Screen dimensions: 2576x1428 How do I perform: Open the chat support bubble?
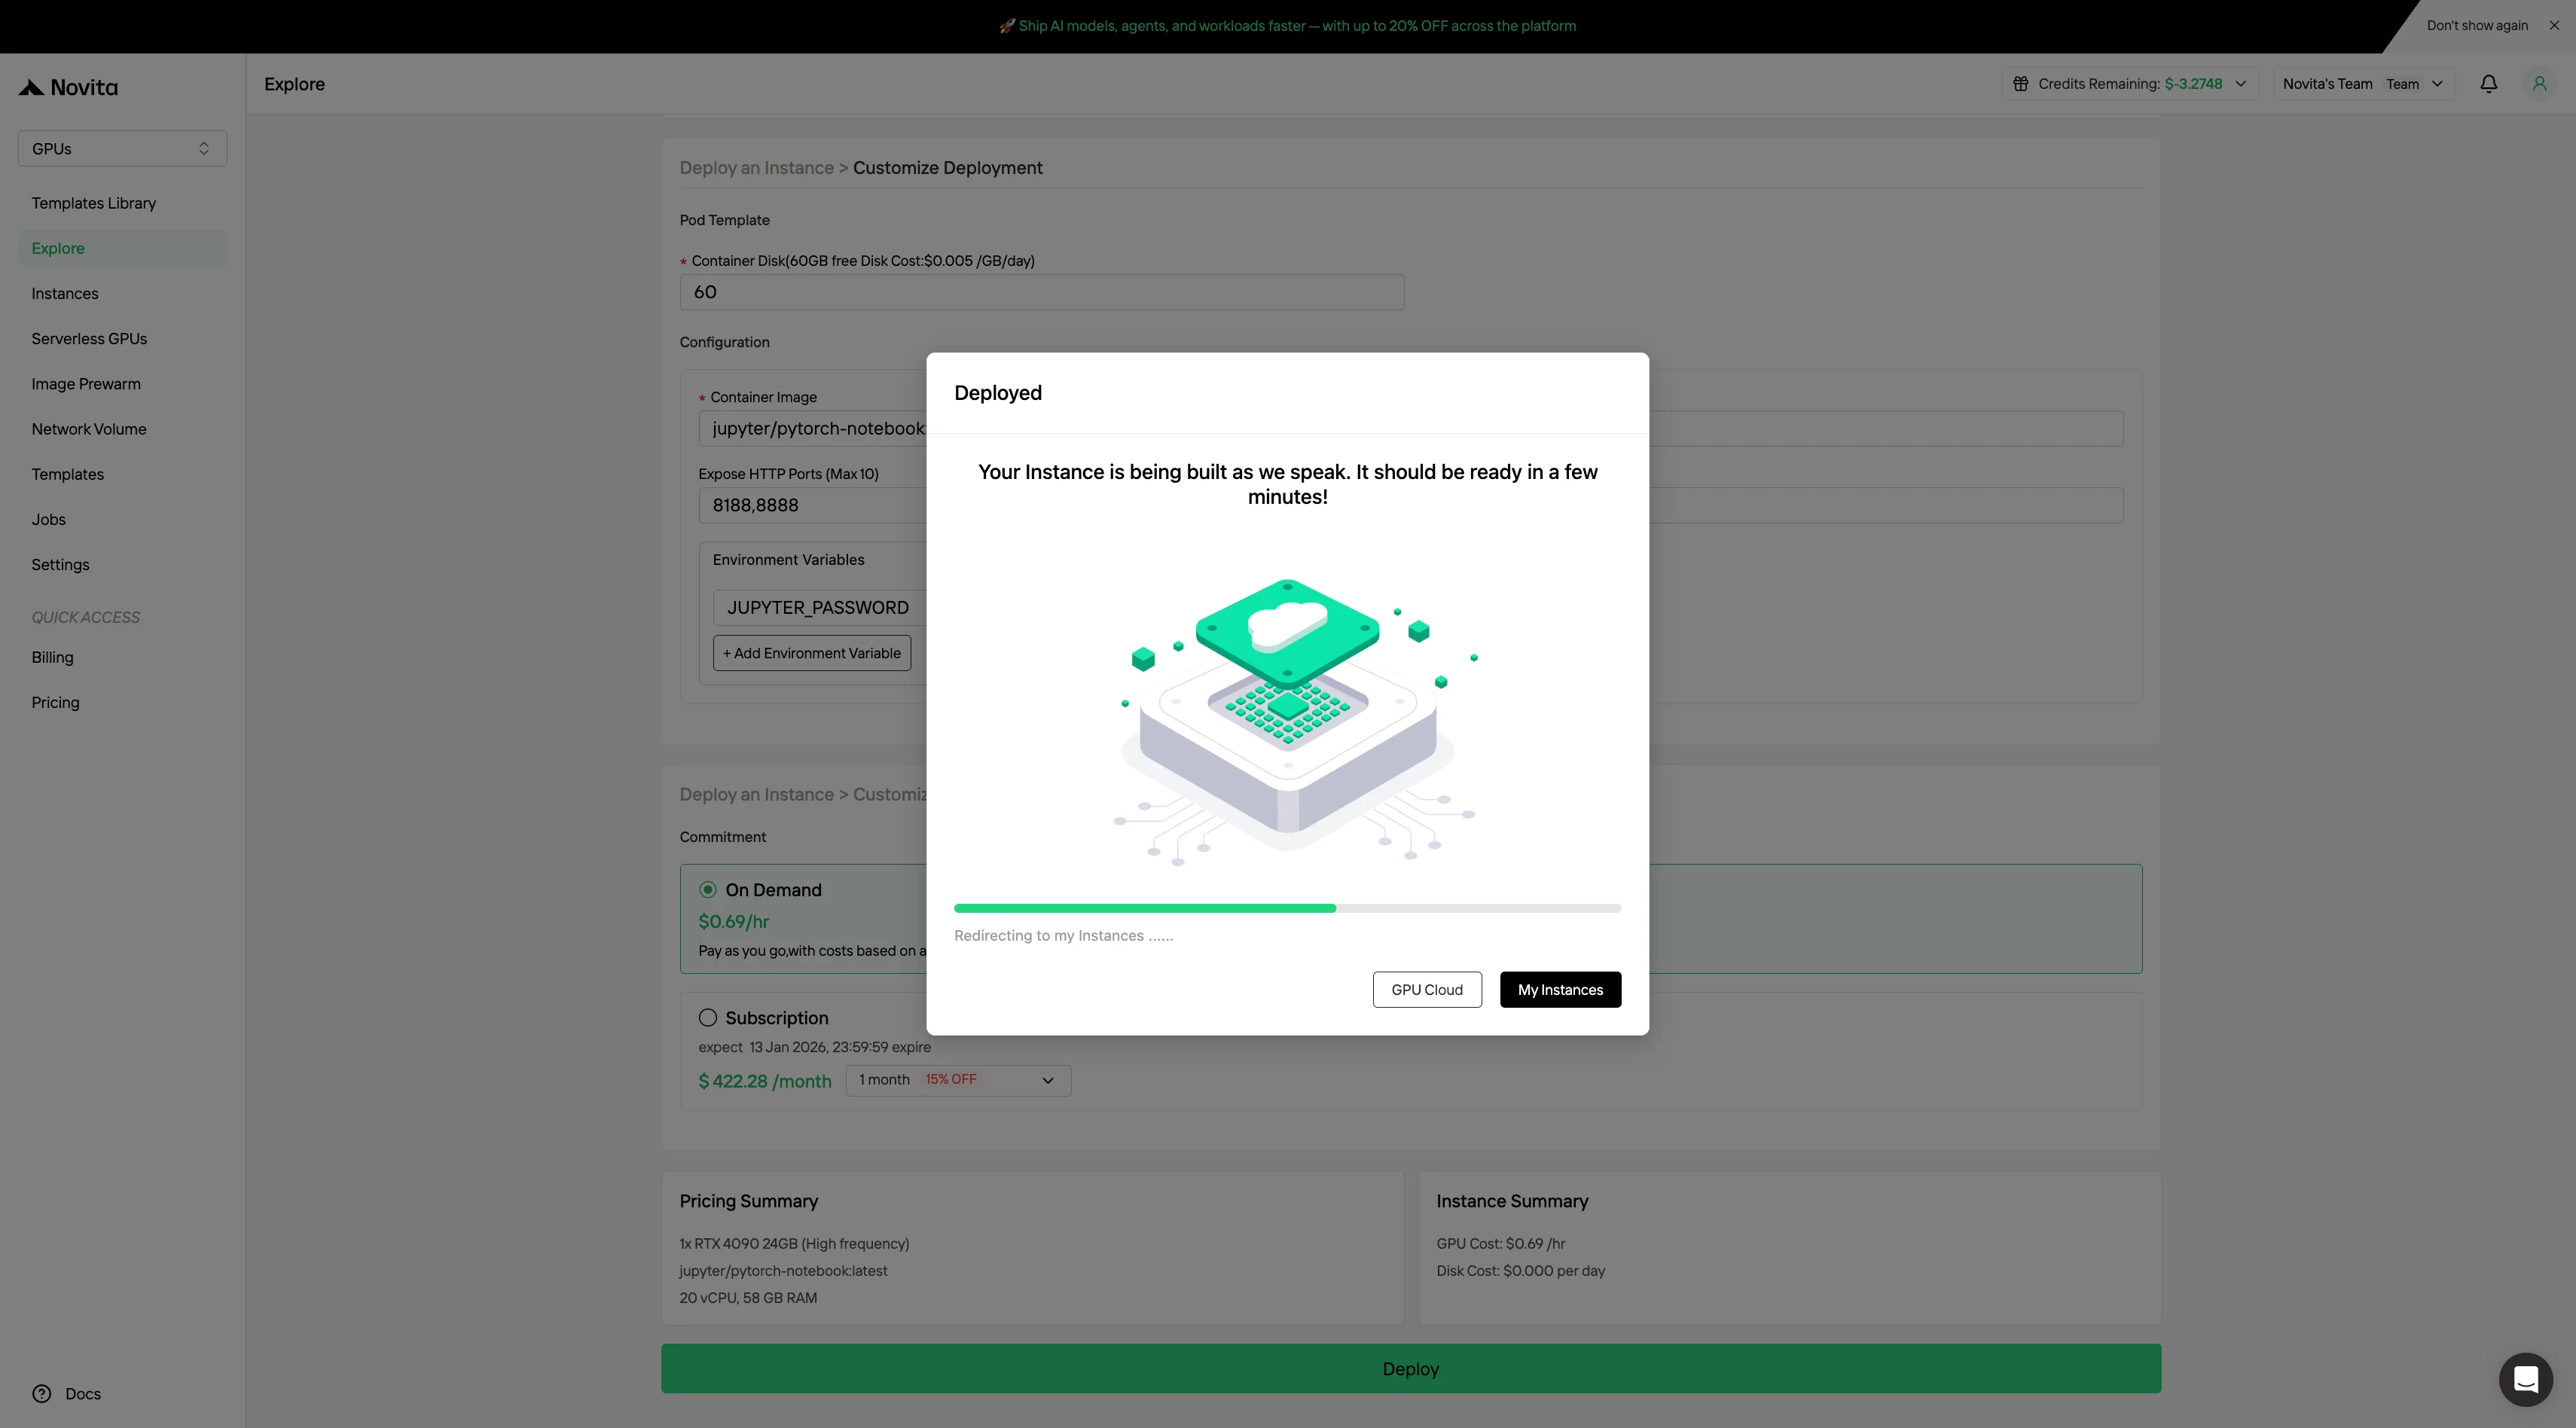(2525, 1379)
